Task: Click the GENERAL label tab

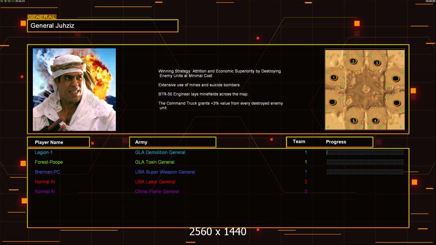Action: tap(42, 17)
